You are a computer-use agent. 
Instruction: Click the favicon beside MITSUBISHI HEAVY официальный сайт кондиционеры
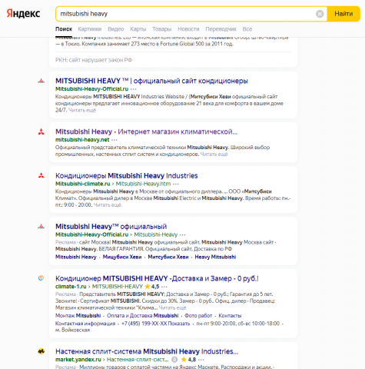click(41, 81)
